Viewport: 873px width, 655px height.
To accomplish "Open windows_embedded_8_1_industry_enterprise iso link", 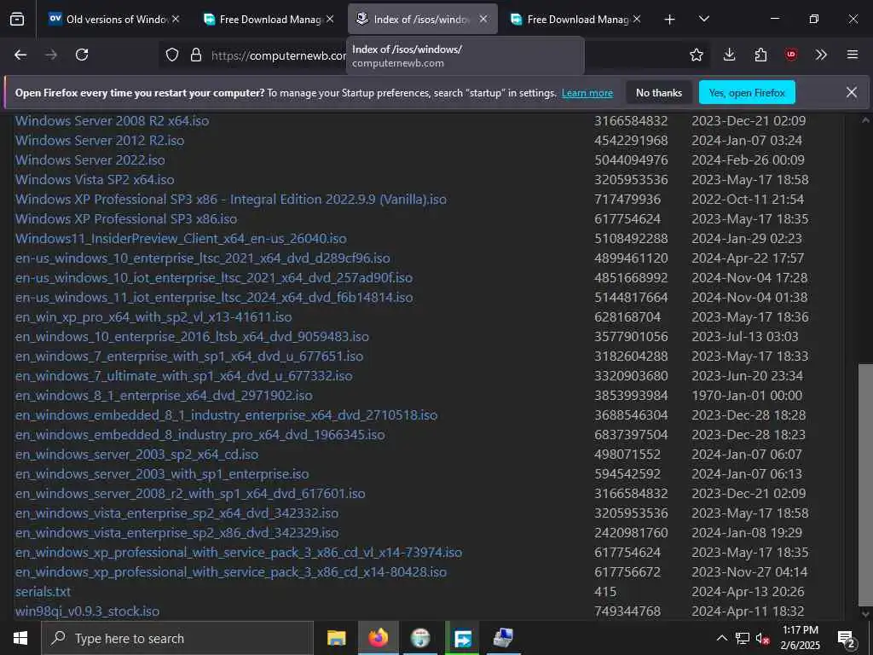I will coord(226,415).
